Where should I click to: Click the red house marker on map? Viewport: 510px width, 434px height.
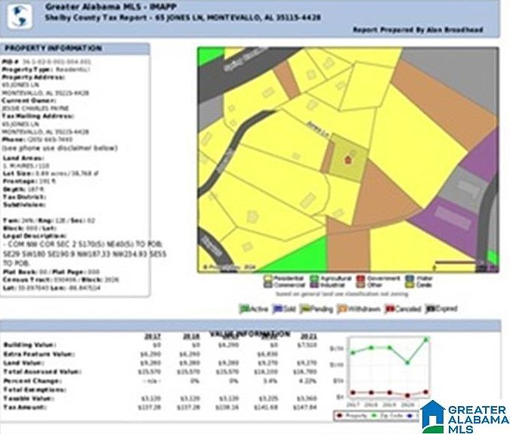(348, 159)
